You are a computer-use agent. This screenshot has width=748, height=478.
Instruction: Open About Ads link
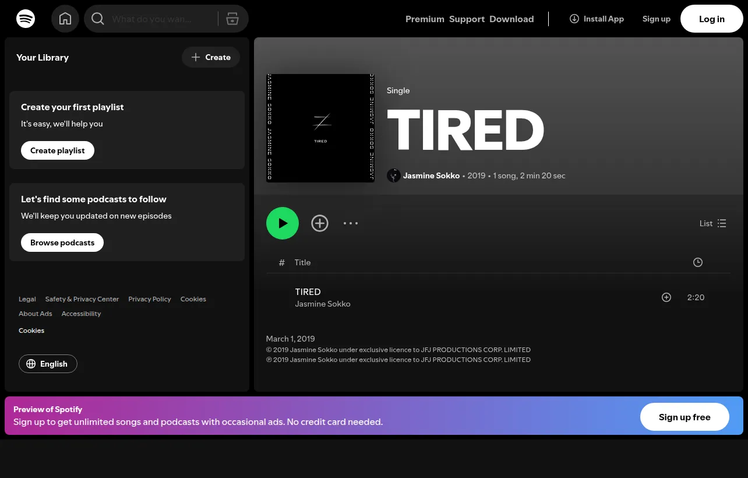36,314
